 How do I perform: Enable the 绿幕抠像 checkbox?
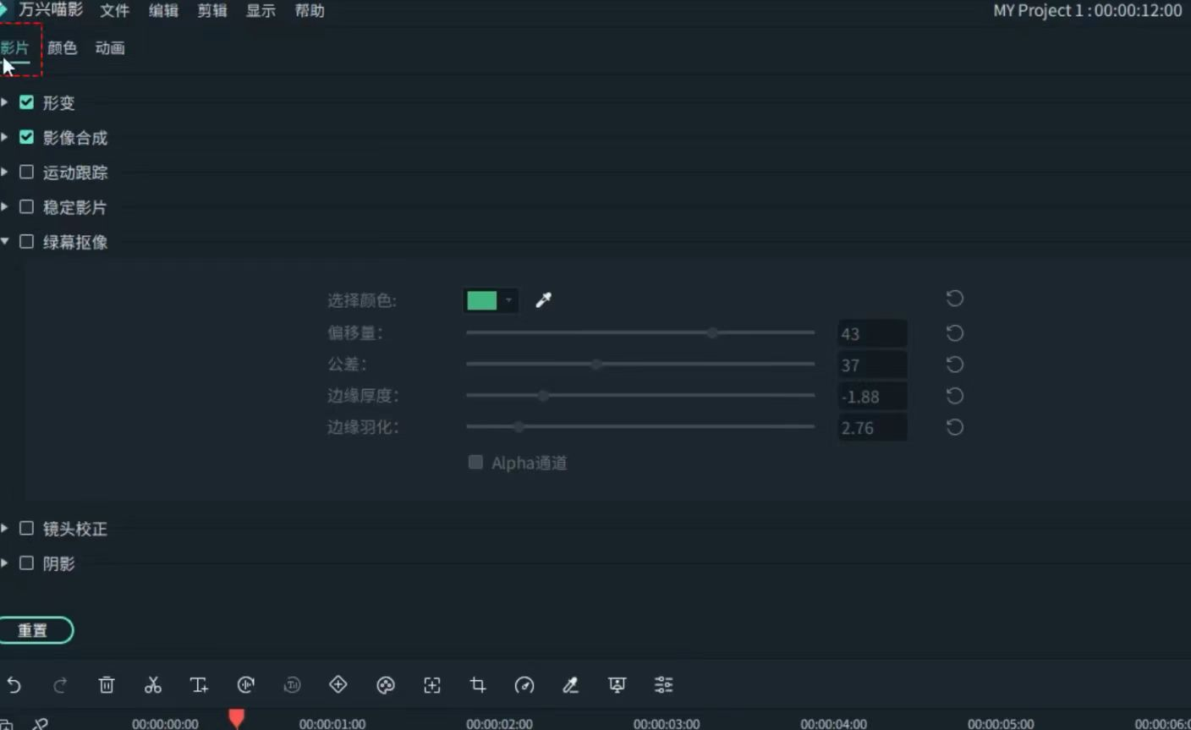(x=26, y=241)
